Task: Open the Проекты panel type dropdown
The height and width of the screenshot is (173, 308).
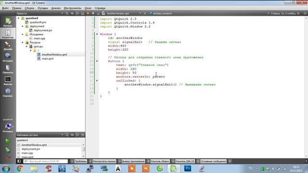Action: click(x=62, y=13)
